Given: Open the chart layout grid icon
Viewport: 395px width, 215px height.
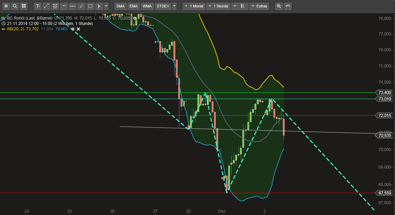Looking at the screenshot, I should (24, 6).
